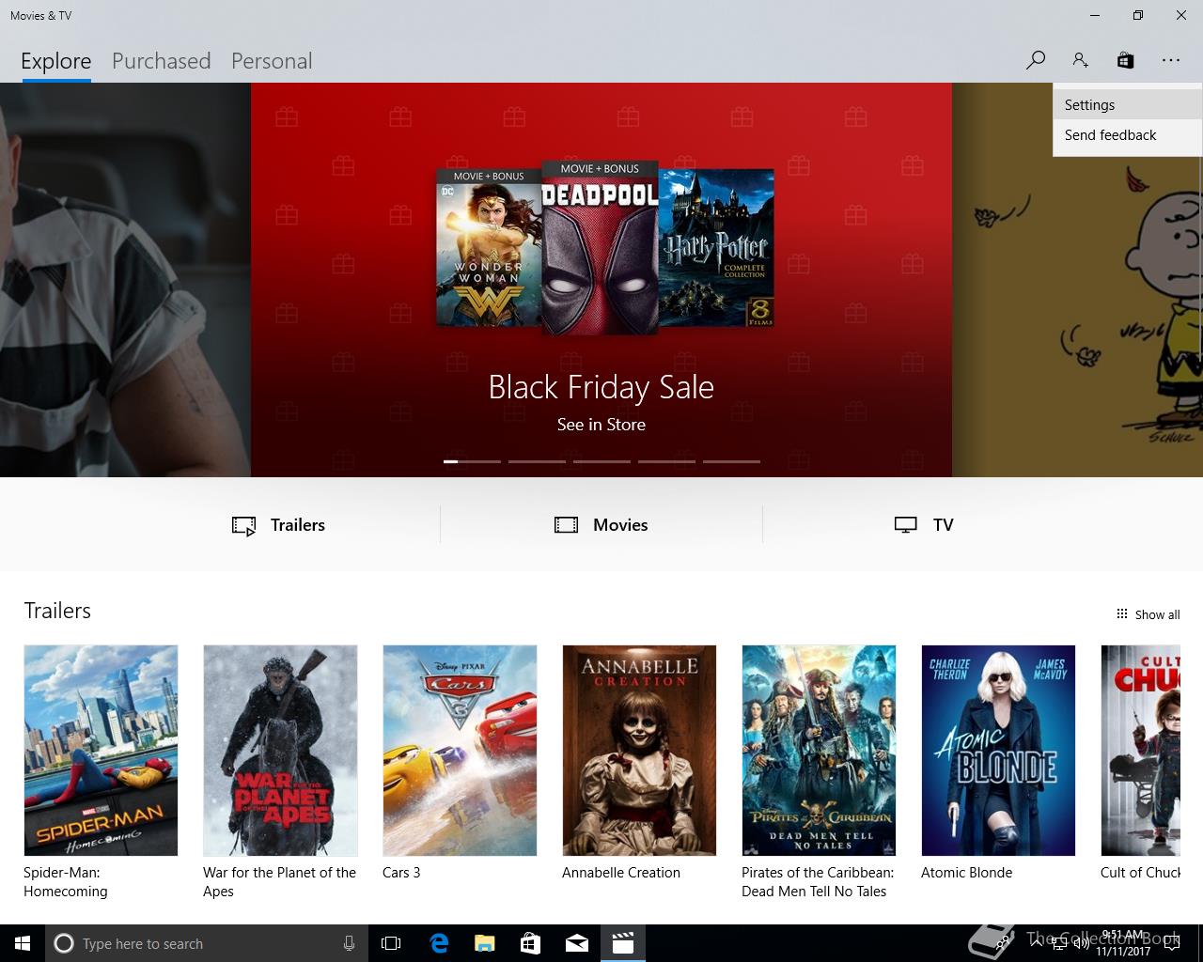Open Task View on the taskbar
1203x962 pixels.
[391, 943]
